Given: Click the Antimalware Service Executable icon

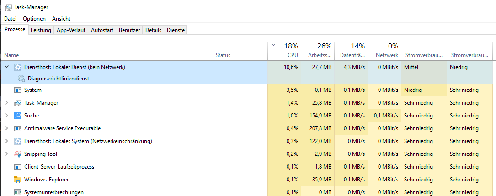Looking at the screenshot, I should coord(18,128).
